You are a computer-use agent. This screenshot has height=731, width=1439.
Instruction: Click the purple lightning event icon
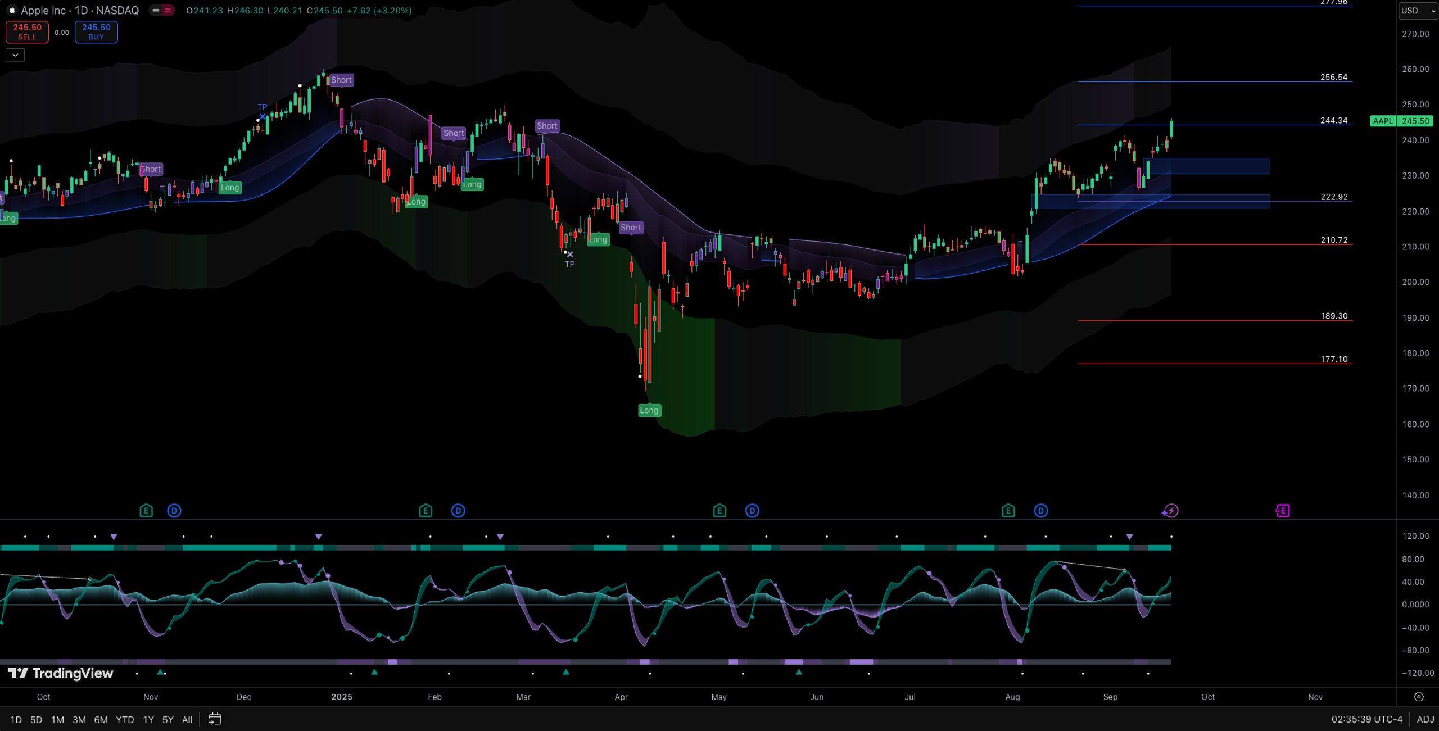1170,511
